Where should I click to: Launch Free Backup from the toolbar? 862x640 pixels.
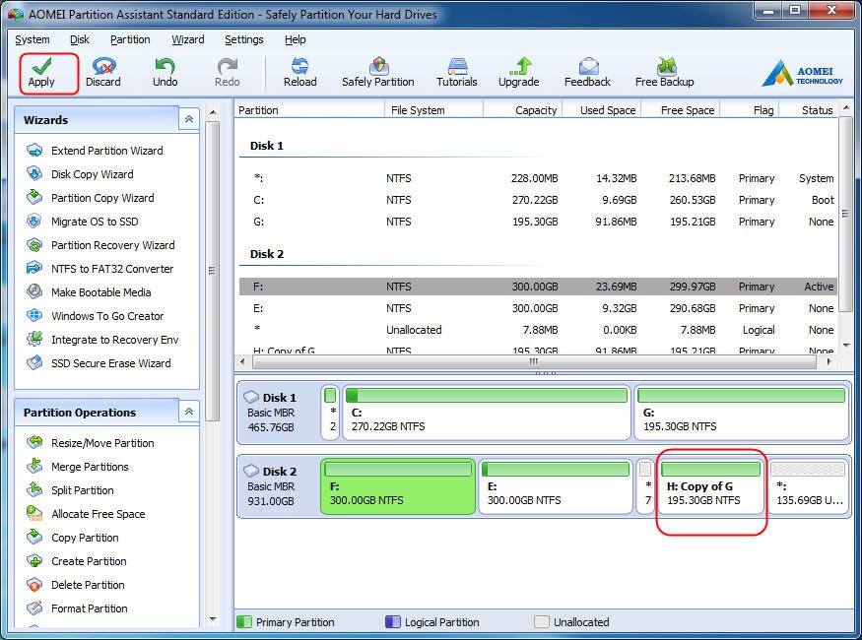pos(664,72)
